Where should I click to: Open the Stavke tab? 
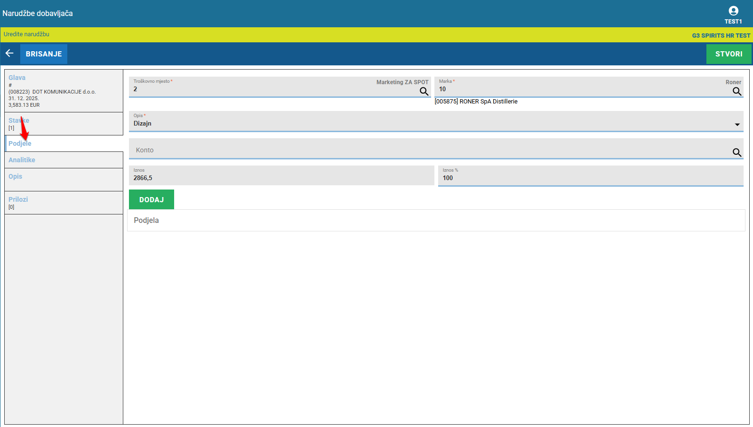[x=19, y=121]
